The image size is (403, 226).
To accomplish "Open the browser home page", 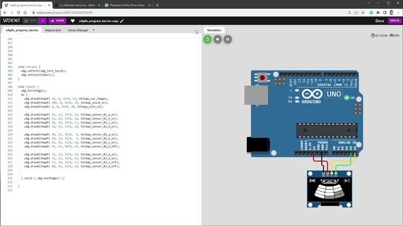I will pyautogui.click(x=25, y=13).
